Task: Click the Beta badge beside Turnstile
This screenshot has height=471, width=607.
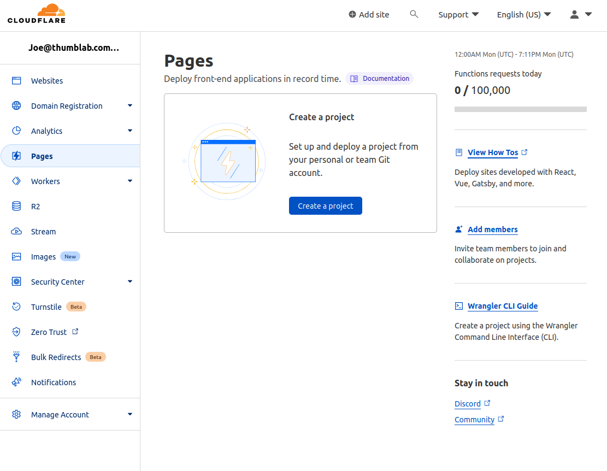Action: [76, 307]
